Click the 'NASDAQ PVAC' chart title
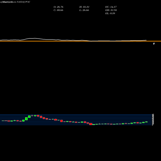Viewport: 161px width, 161px height. pyautogui.click(x=24, y=2)
